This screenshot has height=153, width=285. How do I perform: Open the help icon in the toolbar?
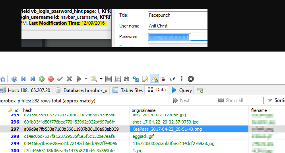pos(14,79)
